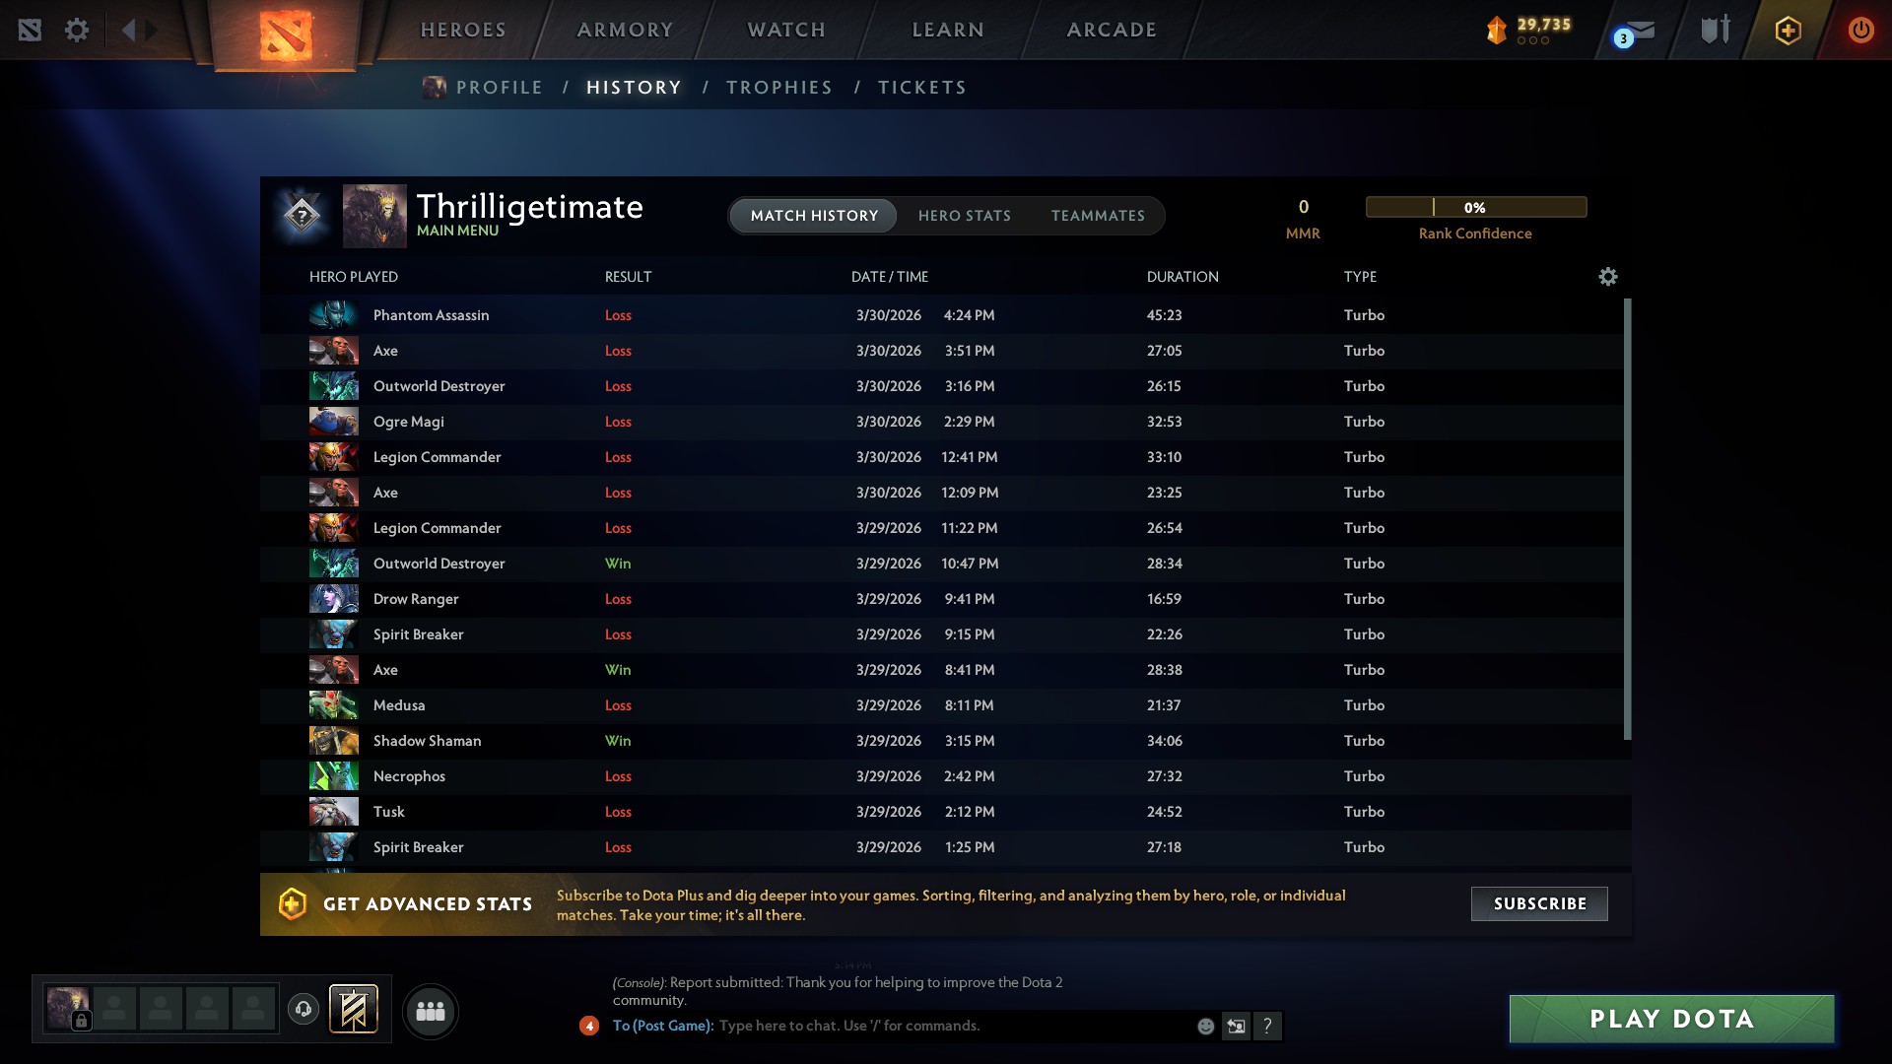Click the guild banner icon
Viewport: 1892px width, 1064px height.
pos(354,1009)
